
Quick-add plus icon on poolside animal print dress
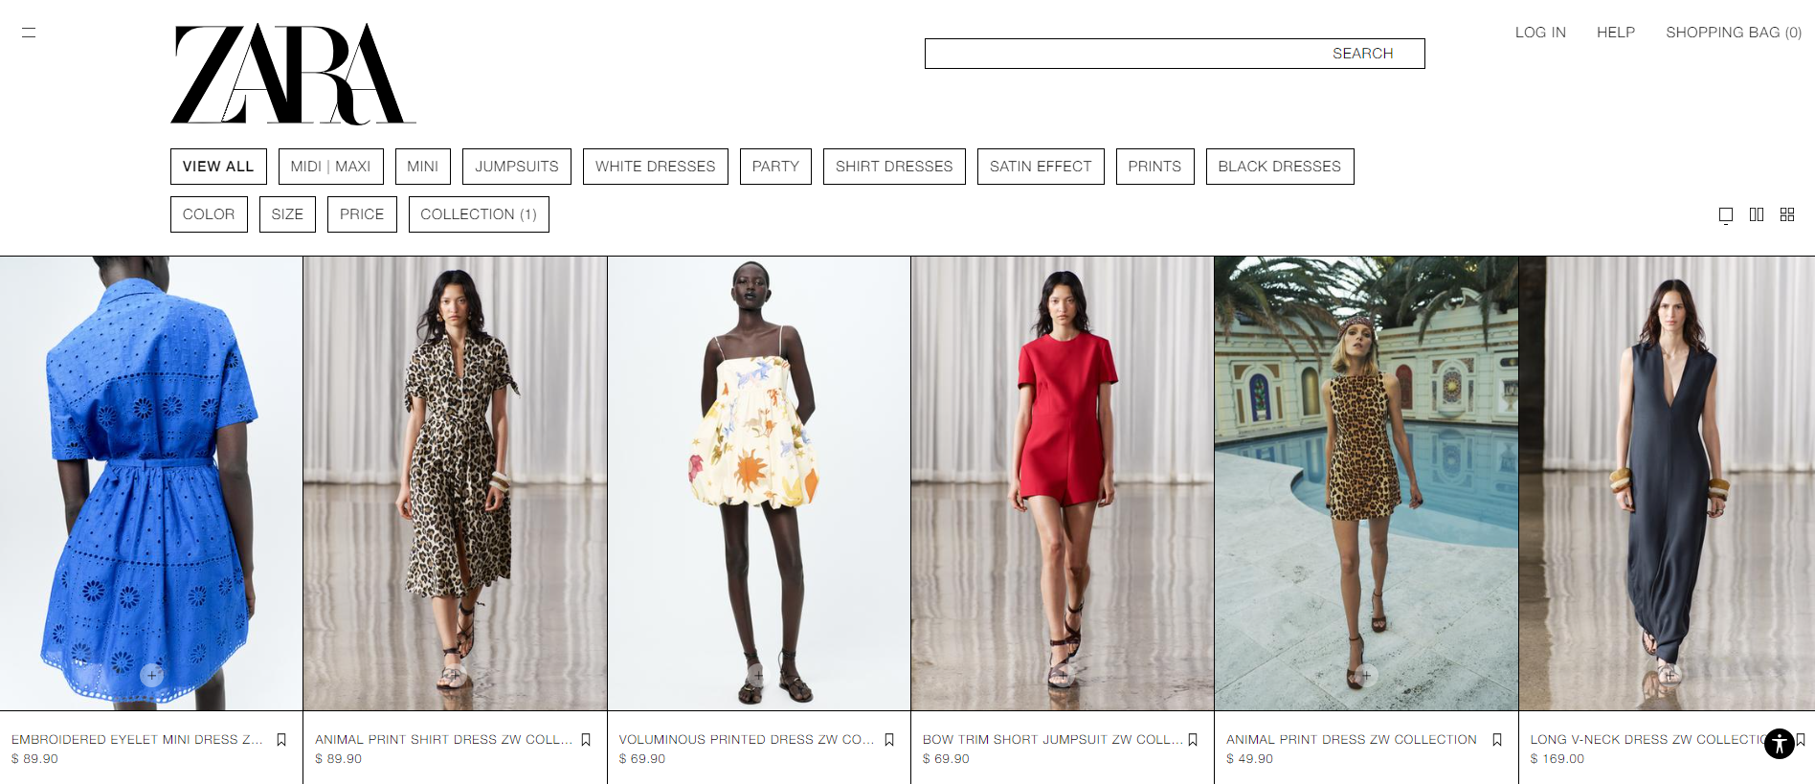coord(1366,675)
